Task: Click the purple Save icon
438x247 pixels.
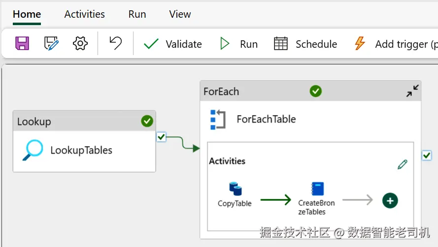Action: [22, 44]
